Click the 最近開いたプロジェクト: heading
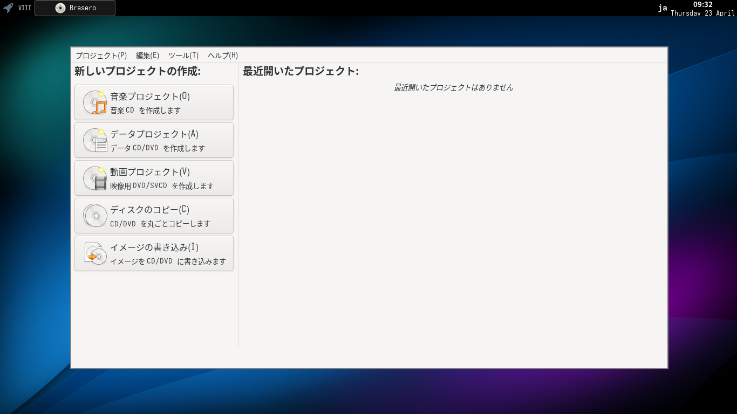Viewport: 737px width, 414px height. click(301, 71)
